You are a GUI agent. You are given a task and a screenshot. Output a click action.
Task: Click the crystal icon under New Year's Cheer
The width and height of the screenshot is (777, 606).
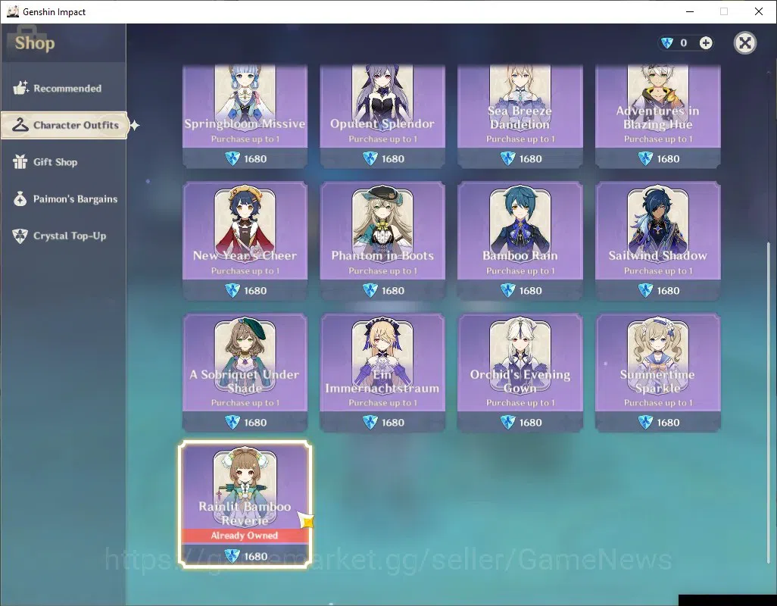click(232, 290)
